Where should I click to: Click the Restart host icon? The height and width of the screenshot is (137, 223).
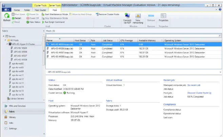pos(13,18)
